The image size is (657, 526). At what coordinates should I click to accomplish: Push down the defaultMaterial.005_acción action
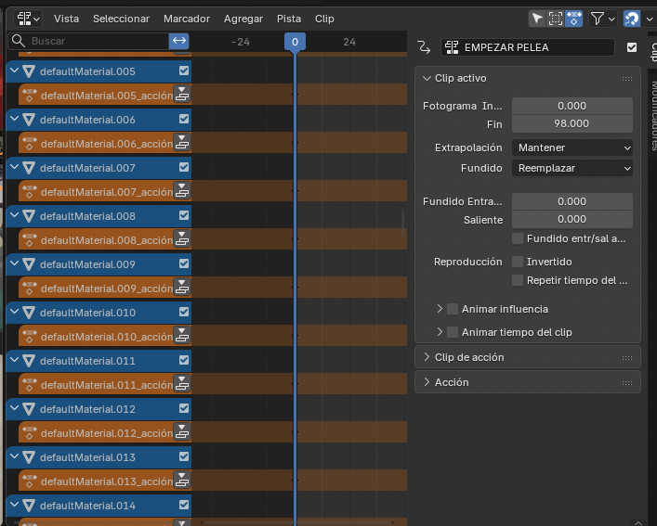point(182,95)
